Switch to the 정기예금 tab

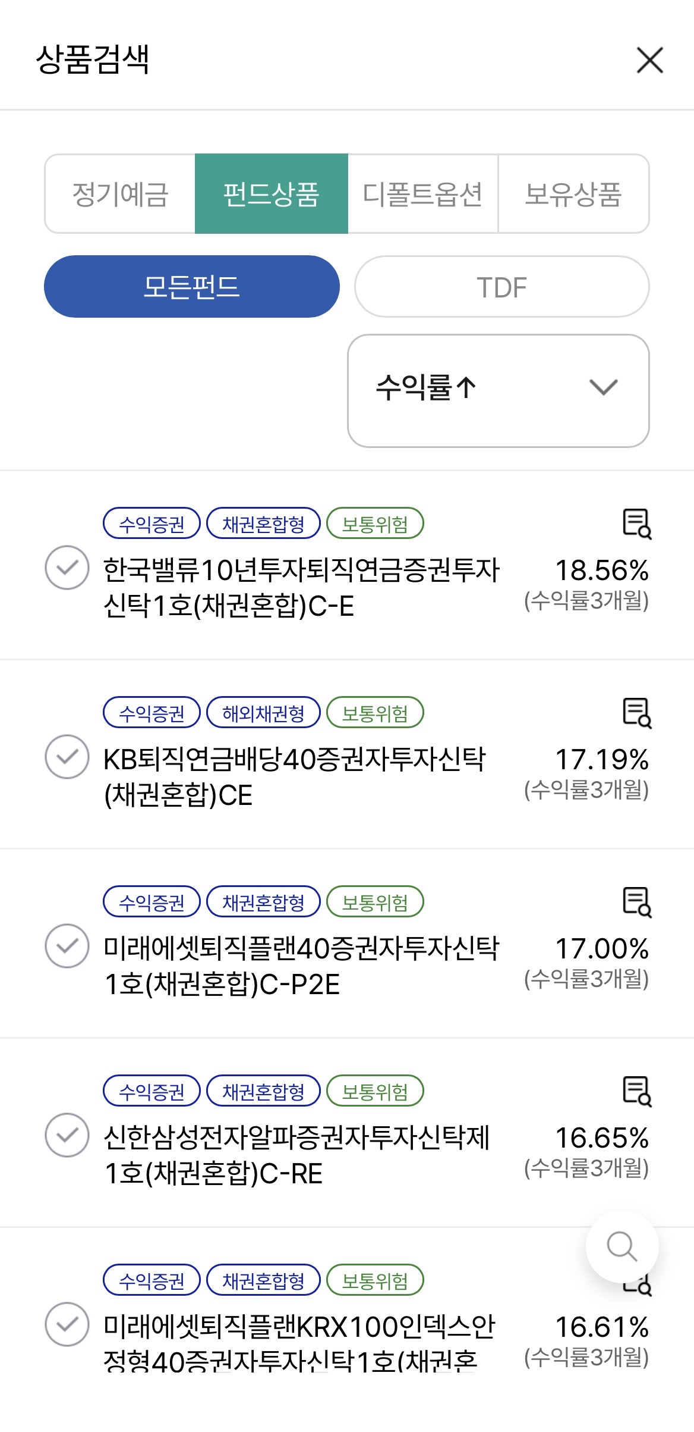click(x=120, y=194)
